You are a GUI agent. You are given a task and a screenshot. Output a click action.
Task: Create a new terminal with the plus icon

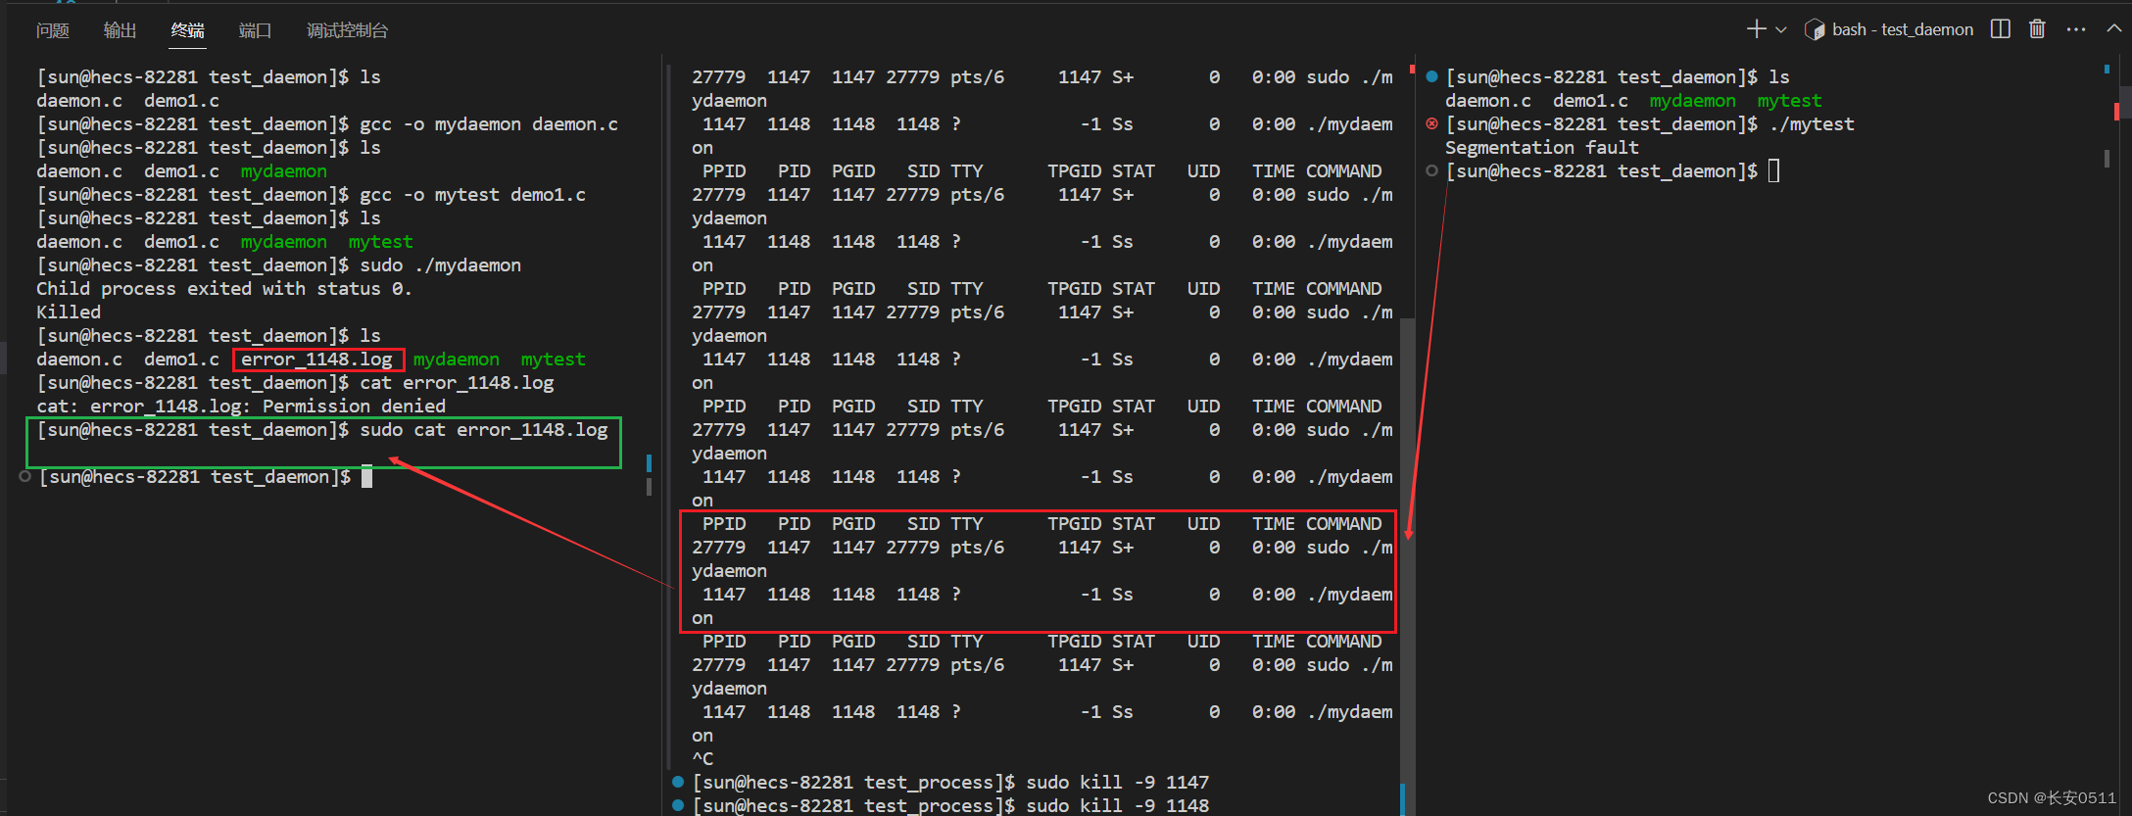[x=1756, y=29]
